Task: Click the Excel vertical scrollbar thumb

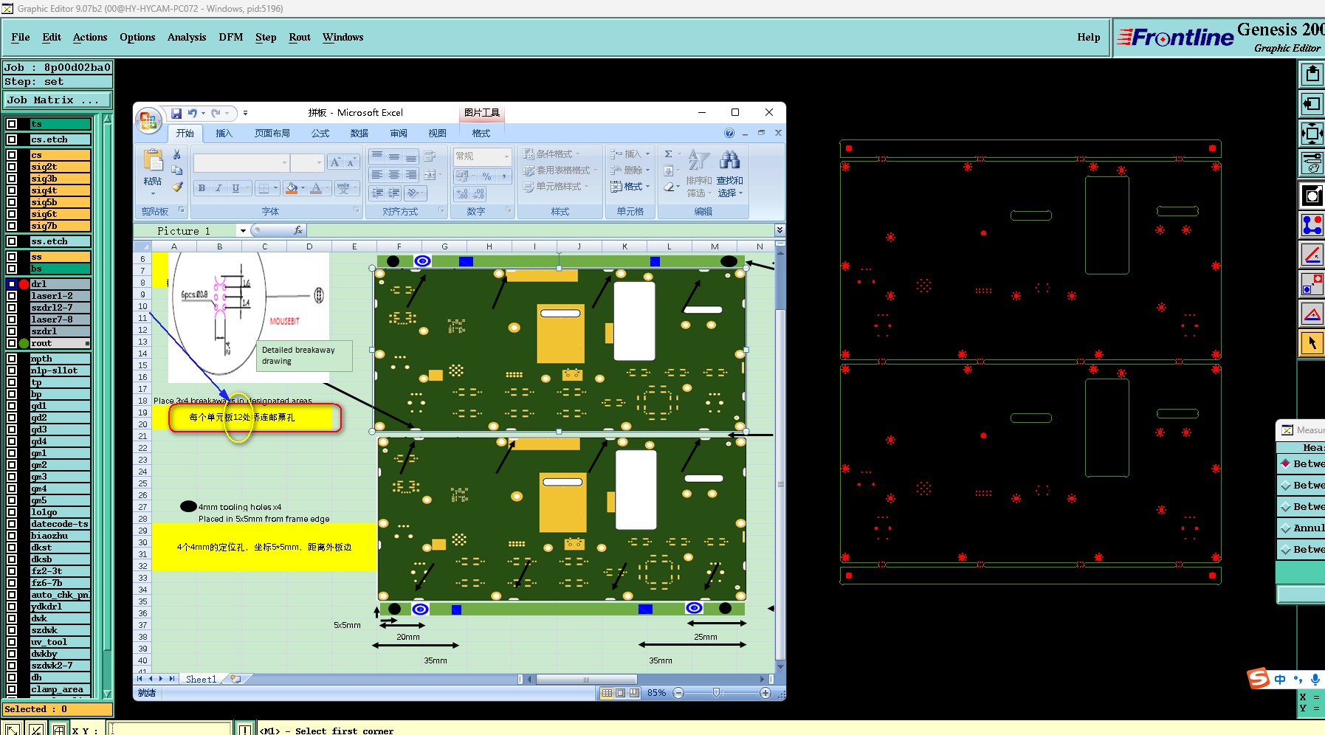Action: 780,483
